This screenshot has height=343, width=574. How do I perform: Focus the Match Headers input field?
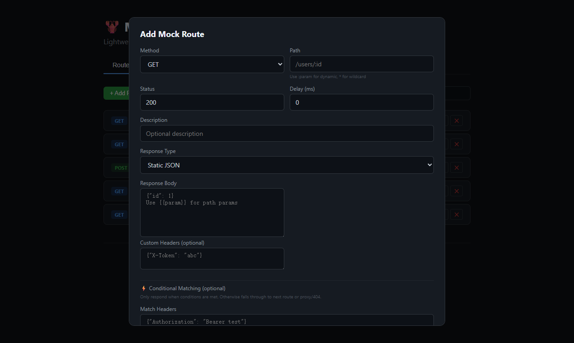click(287, 320)
